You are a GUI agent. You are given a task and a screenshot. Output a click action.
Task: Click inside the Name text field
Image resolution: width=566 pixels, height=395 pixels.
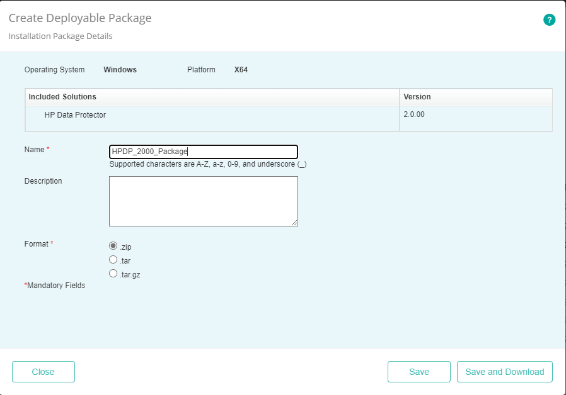pyautogui.click(x=202, y=152)
